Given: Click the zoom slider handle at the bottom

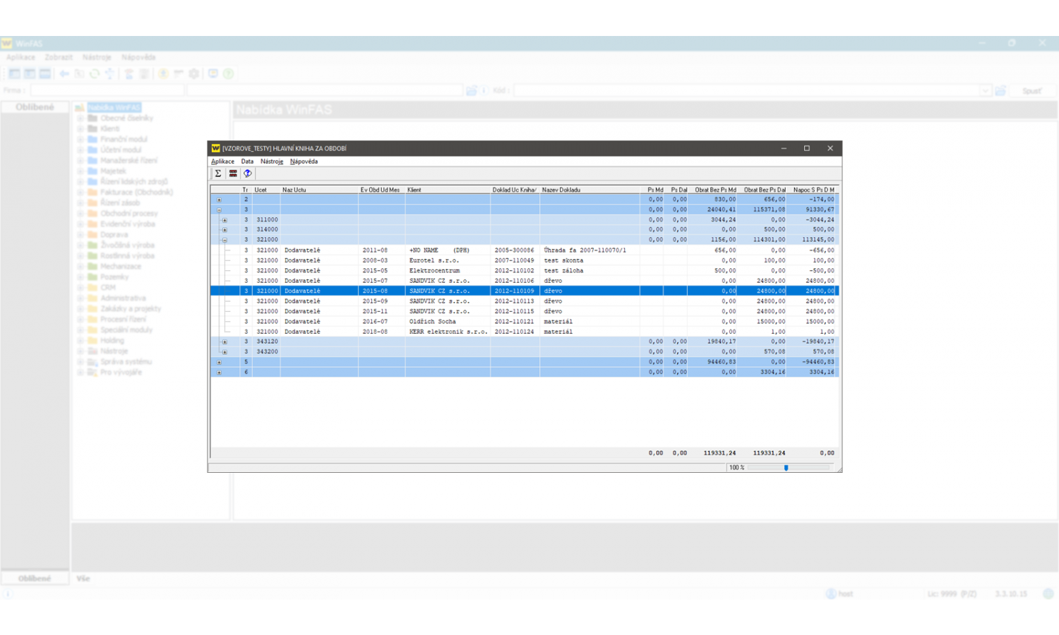Looking at the screenshot, I should (786, 468).
